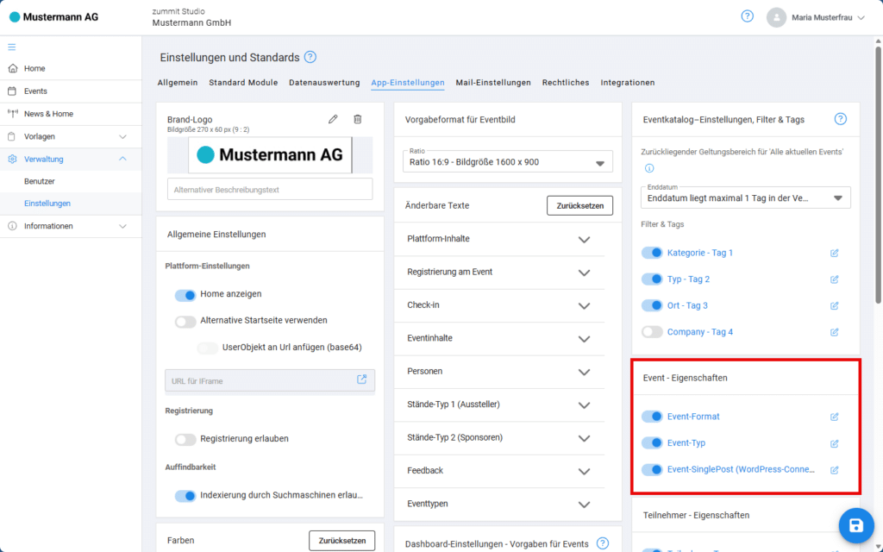883x552 pixels.
Task: Click Zurücksetzen next to Änderbare Texte
Action: (580, 205)
